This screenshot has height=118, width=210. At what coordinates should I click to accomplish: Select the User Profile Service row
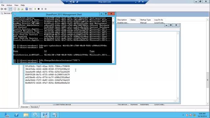pyautogui.click(x=109, y=104)
